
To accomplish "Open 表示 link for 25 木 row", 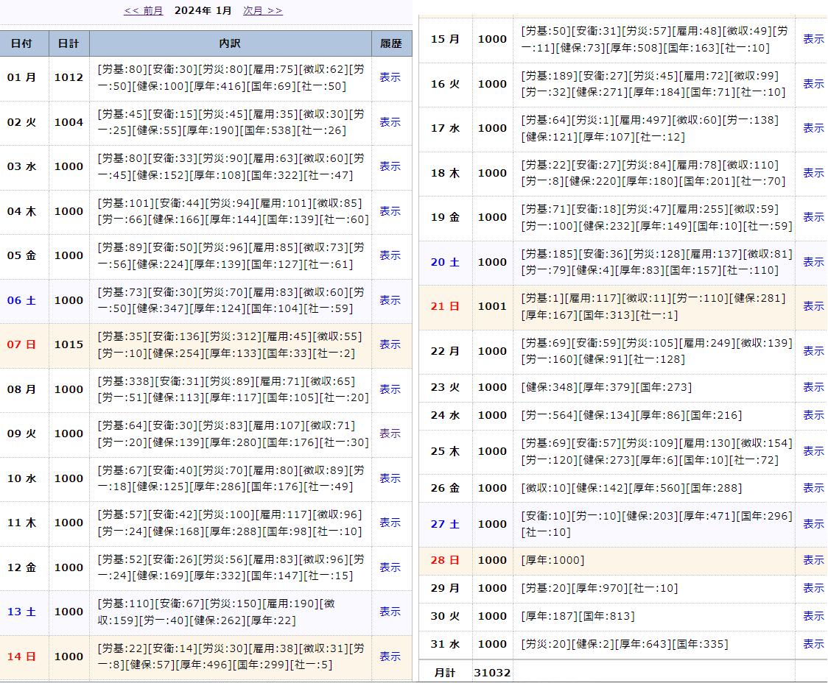I will coord(813,452).
